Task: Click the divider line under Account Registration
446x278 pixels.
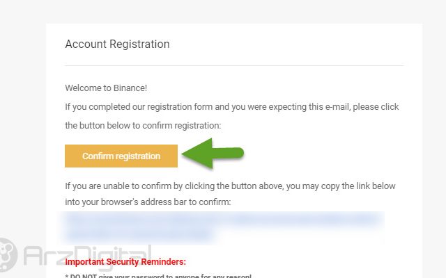Action: tap(234, 65)
